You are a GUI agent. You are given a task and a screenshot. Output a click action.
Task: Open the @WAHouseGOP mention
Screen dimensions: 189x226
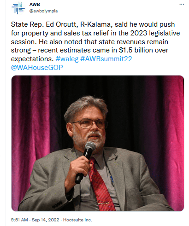click(37, 68)
